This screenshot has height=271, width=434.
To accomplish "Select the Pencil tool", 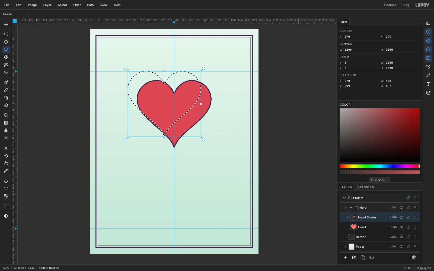I will pyautogui.click(x=6, y=90).
